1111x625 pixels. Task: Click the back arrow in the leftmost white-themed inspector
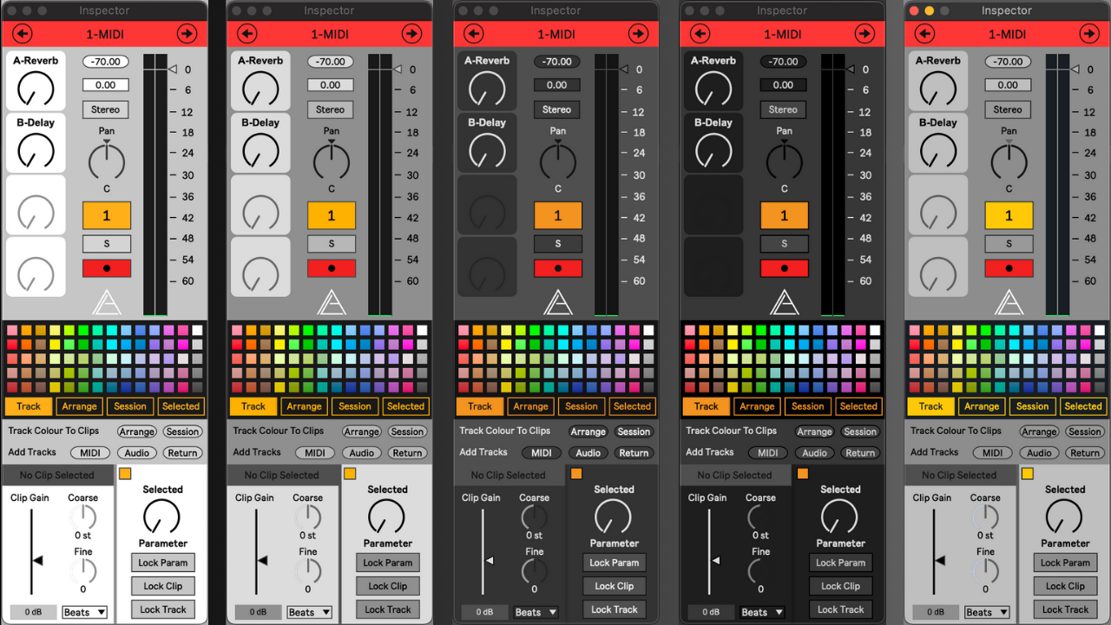point(23,34)
